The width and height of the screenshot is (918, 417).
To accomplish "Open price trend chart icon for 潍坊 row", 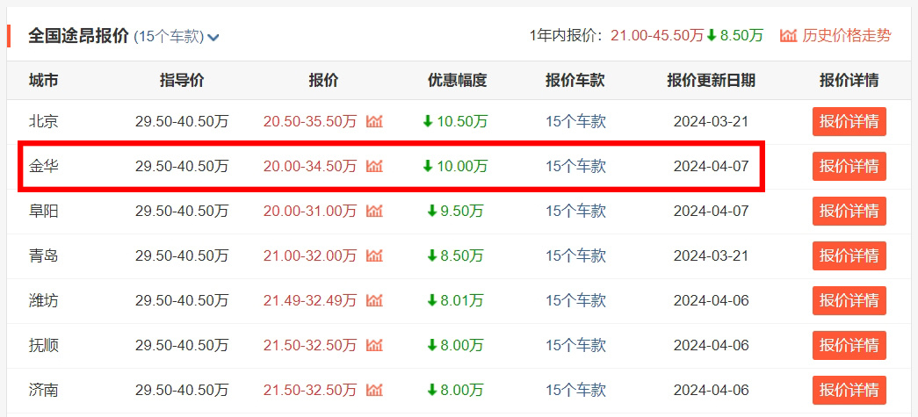I will click(x=374, y=300).
